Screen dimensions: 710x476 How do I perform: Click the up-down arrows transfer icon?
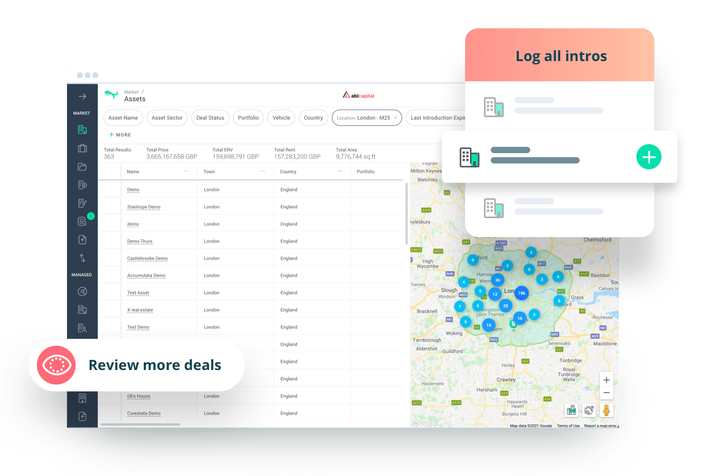pyautogui.click(x=82, y=258)
